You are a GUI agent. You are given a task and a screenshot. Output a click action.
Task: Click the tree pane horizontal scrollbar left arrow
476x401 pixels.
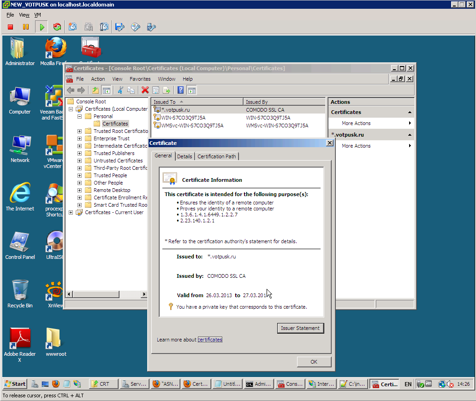click(x=69, y=294)
